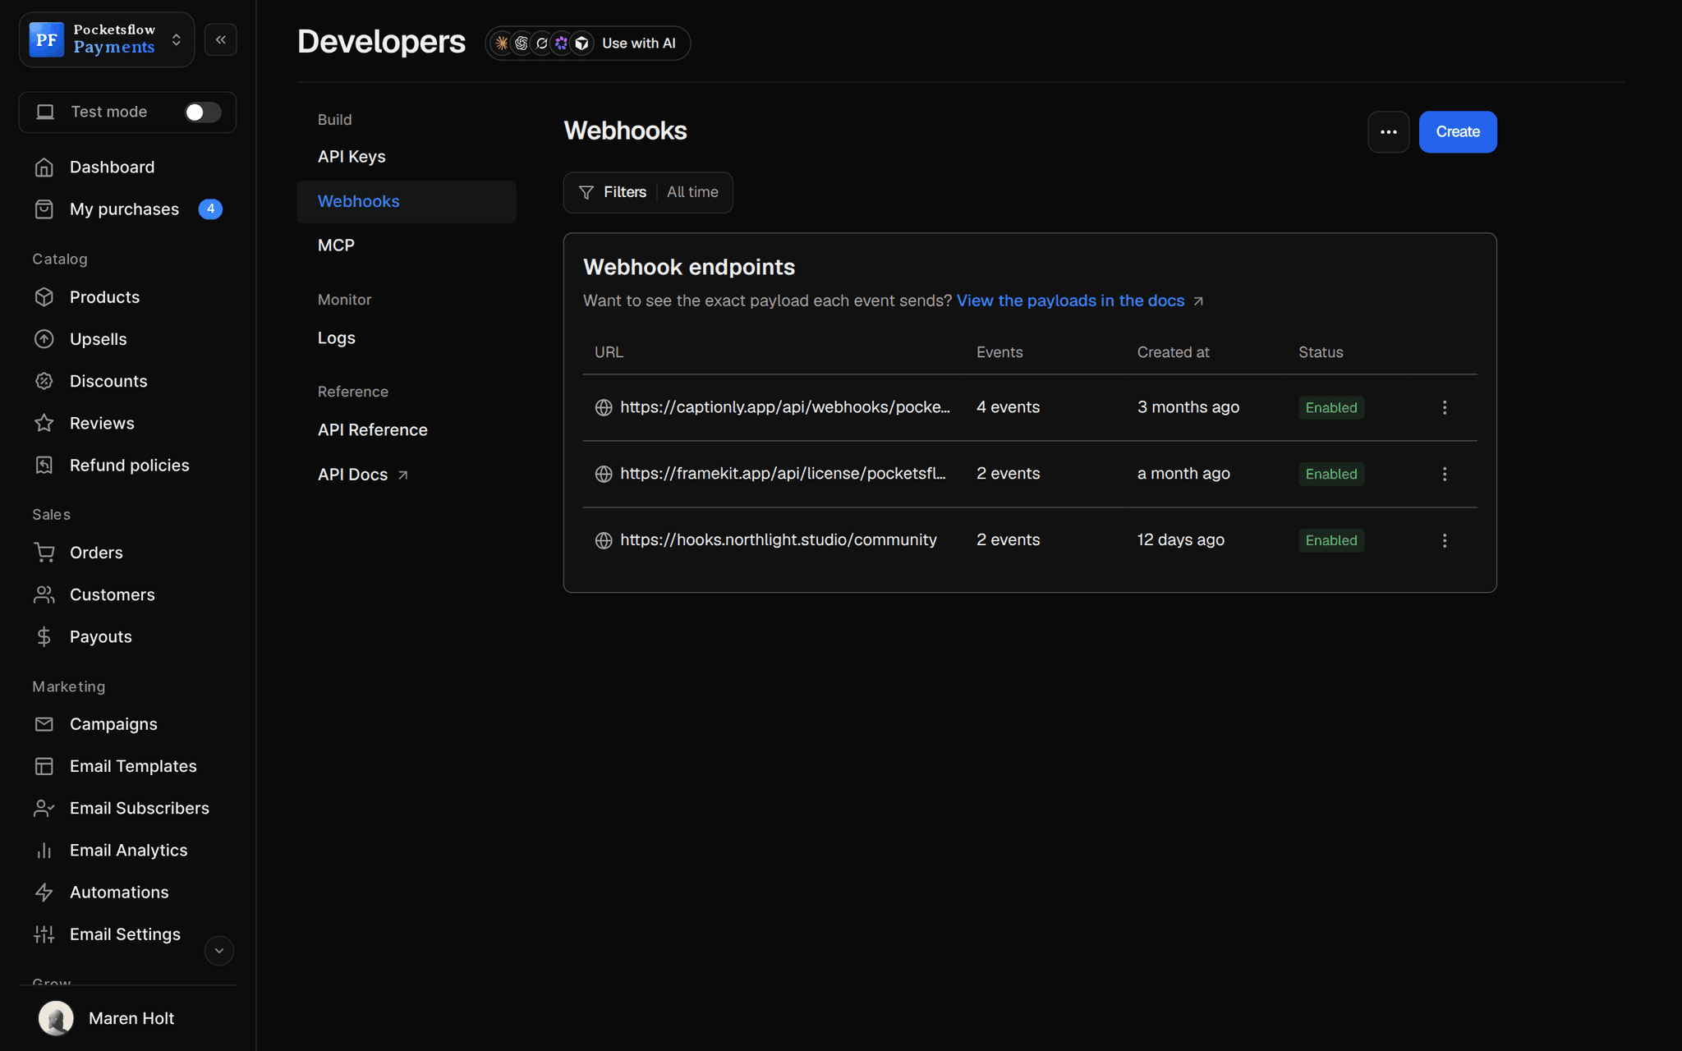
Task: Click the 3 months ago cell
Action: pyautogui.click(x=1188, y=407)
